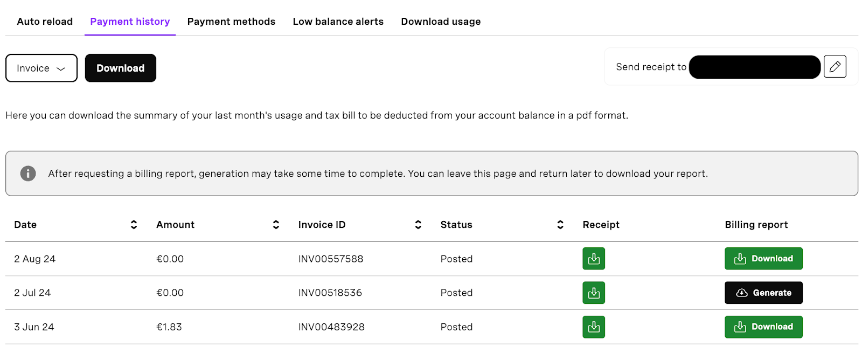Click the Send receipt to label

[651, 67]
